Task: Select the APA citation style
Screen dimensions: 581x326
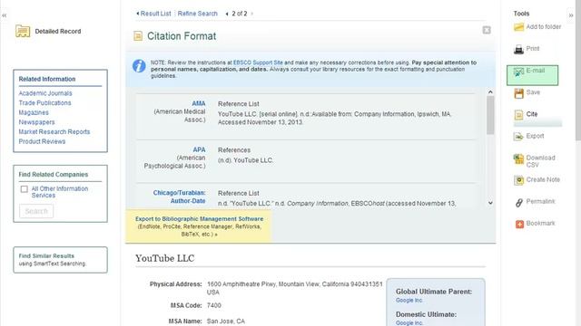Action: coord(199,150)
